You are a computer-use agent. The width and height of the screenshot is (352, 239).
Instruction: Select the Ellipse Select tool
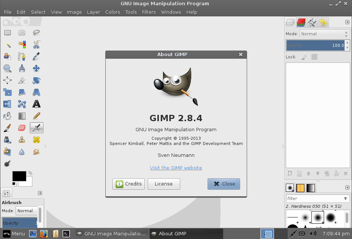22,33
